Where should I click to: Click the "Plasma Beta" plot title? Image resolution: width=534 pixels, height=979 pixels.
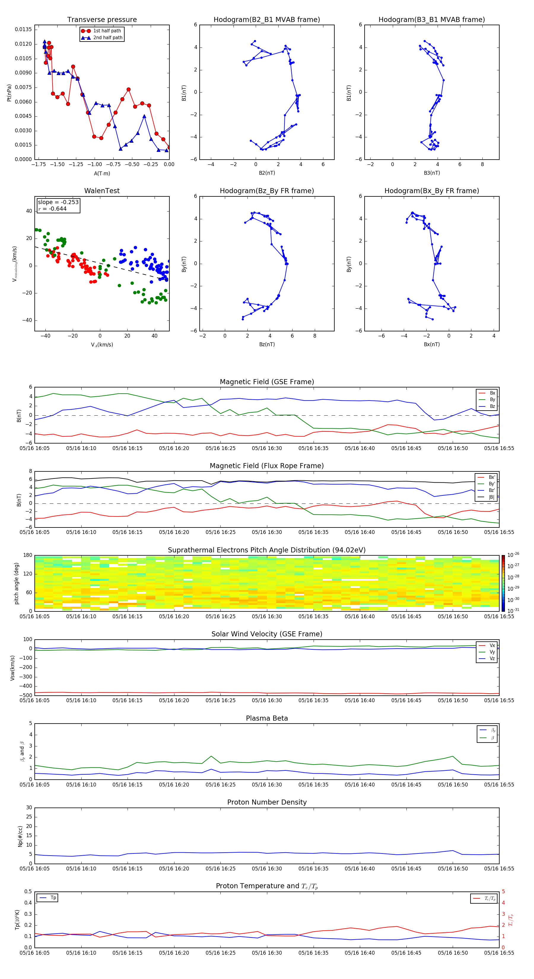(267, 719)
